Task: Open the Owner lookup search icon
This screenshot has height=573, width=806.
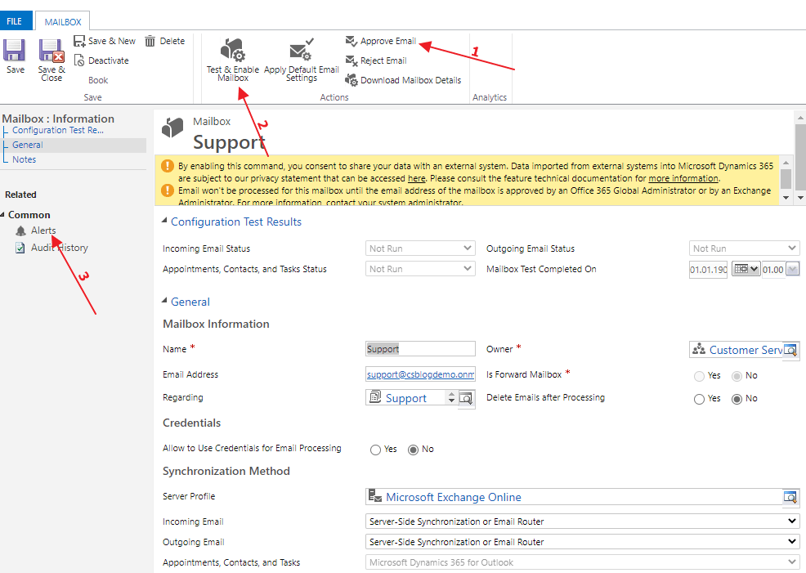Action: [x=790, y=350]
